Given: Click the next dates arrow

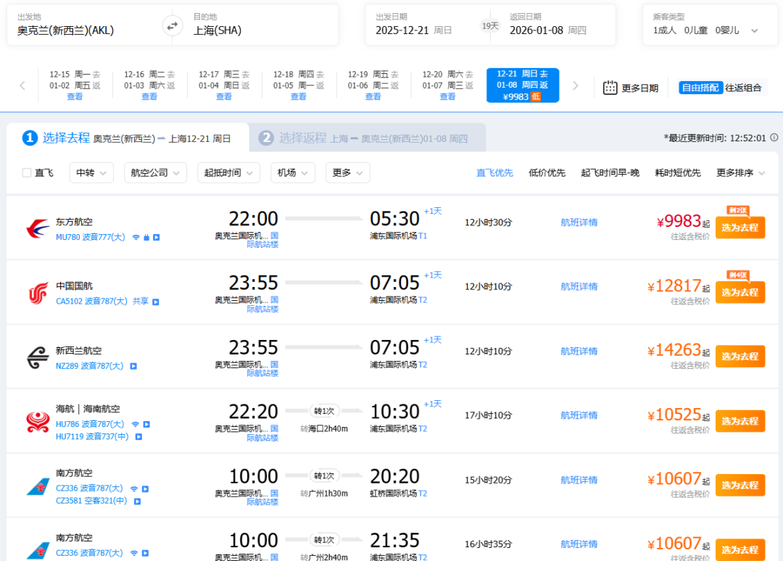Looking at the screenshot, I should coord(576,86).
